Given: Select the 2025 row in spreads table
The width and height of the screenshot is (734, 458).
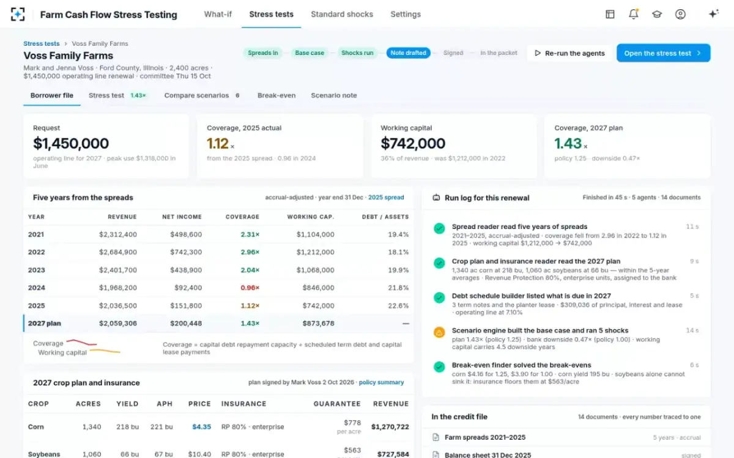Looking at the screenshot, I should click(218, 306).
